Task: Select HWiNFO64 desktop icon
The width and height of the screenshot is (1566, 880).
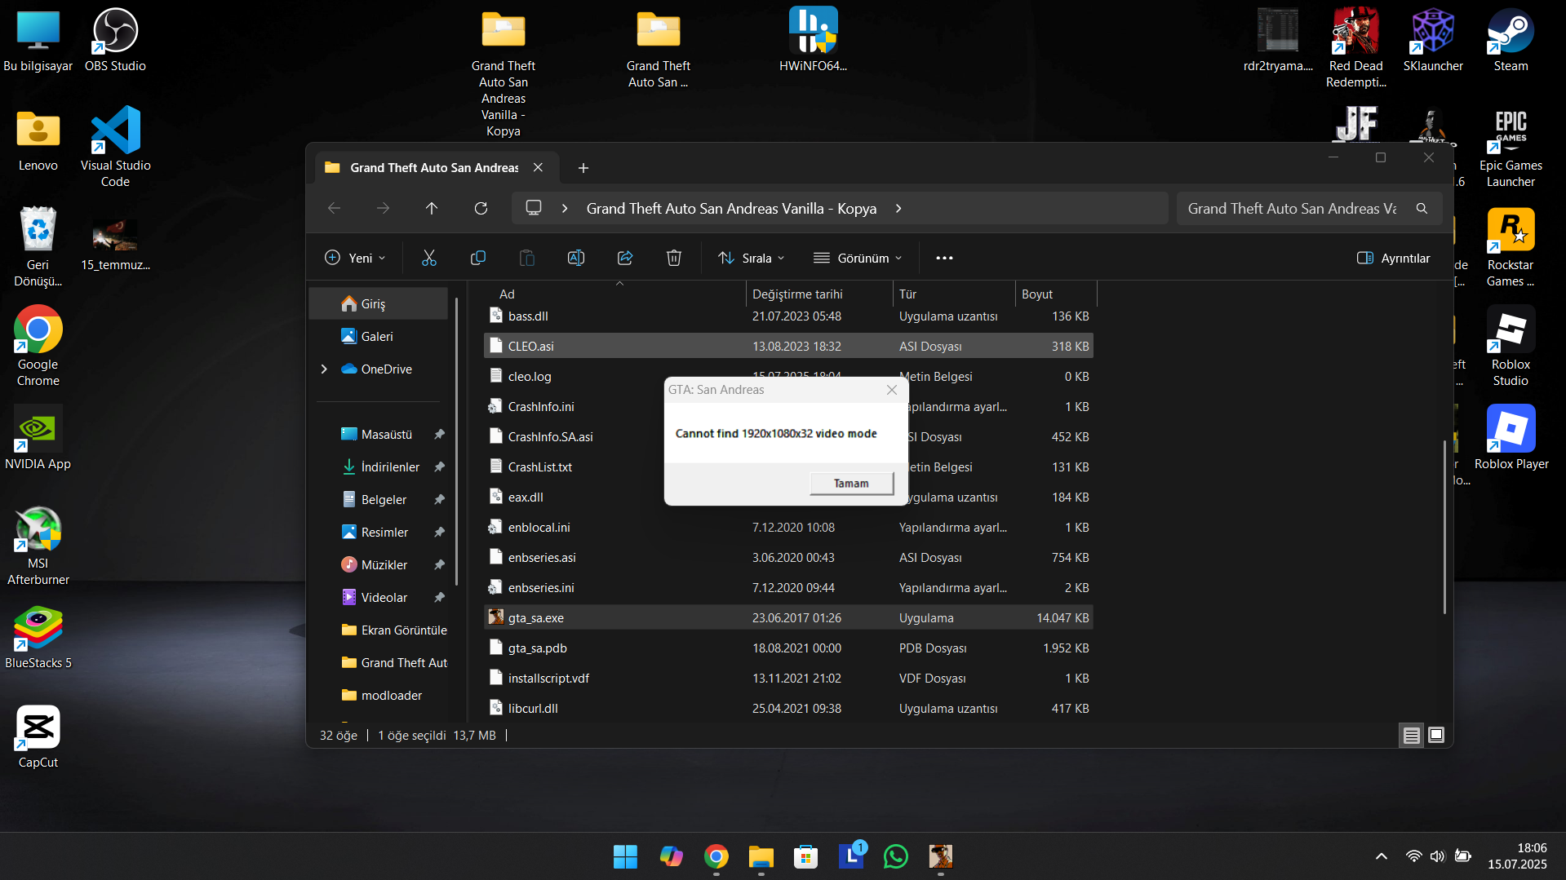Action: (813, 40)
